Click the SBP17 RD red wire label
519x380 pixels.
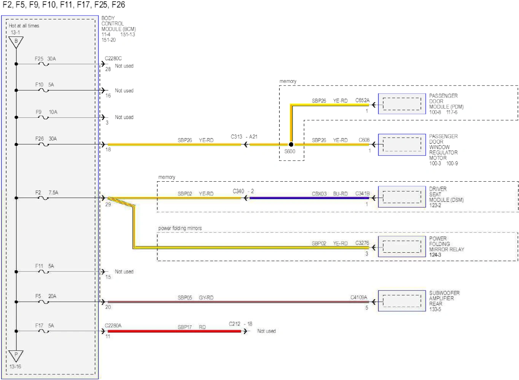pyautogui.click(x=192, y=327)
